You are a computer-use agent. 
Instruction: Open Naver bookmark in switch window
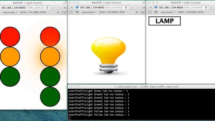point(190,12)
